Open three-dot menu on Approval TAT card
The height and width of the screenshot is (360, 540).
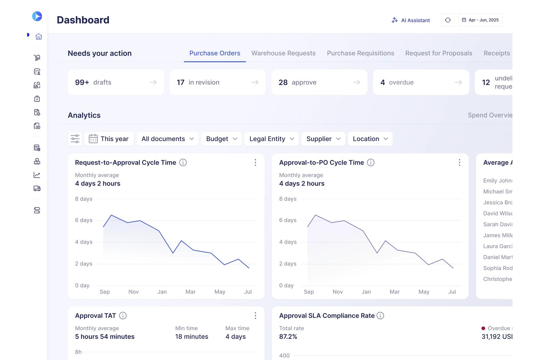255,316
